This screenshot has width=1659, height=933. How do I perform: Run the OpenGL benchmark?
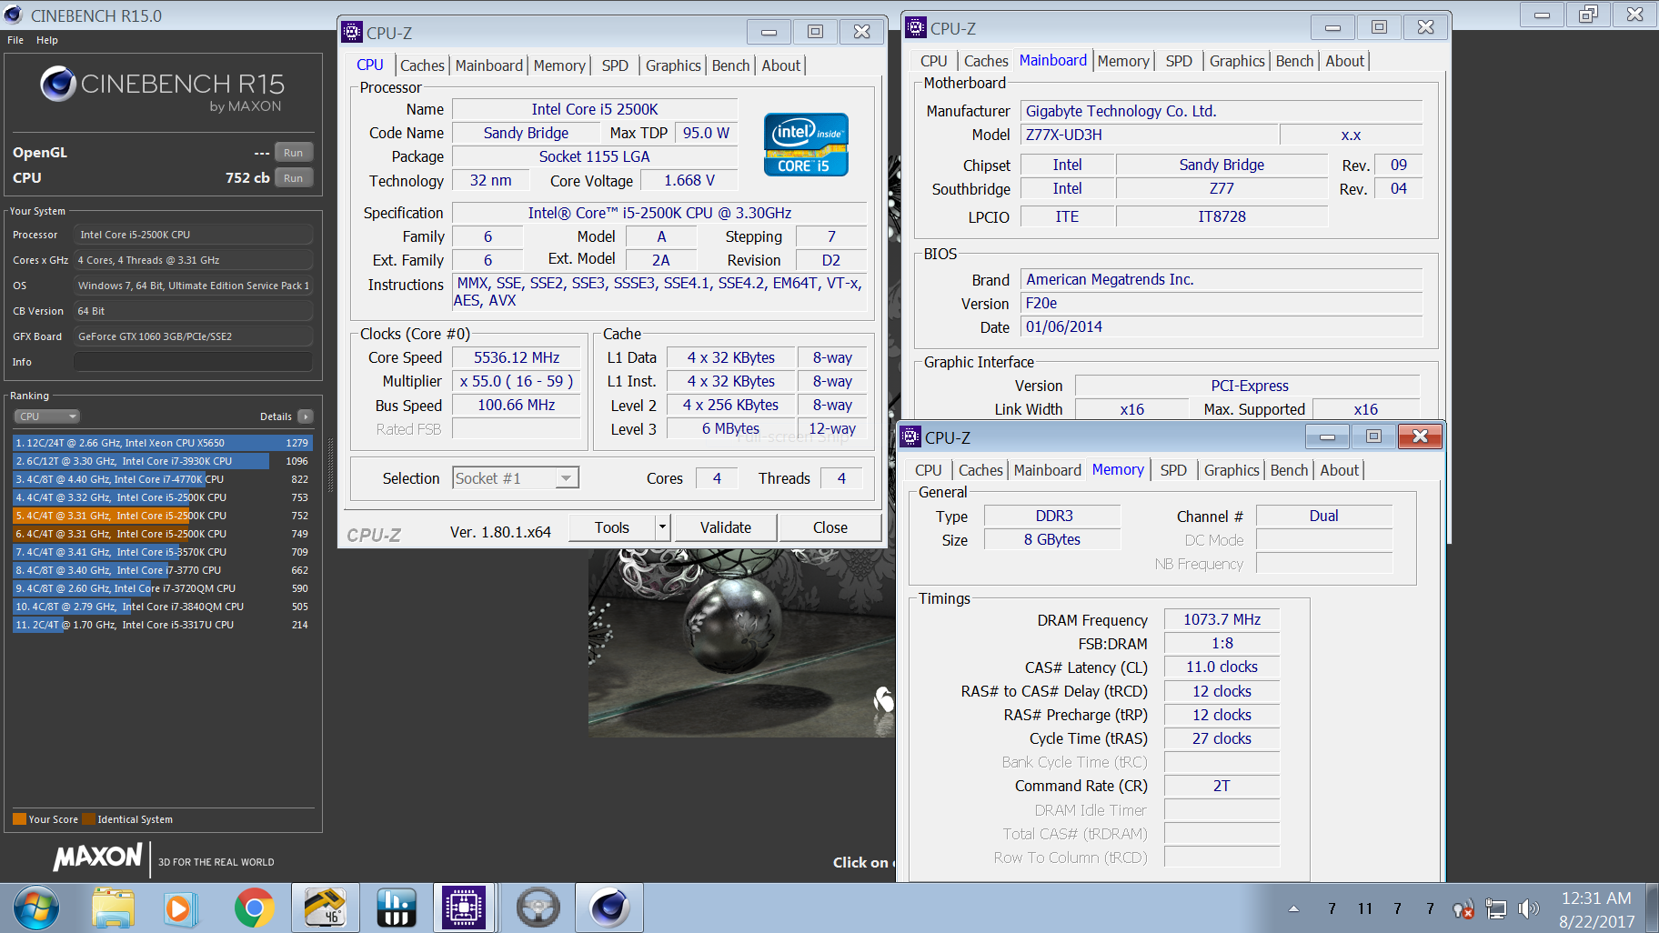(294, 153)
